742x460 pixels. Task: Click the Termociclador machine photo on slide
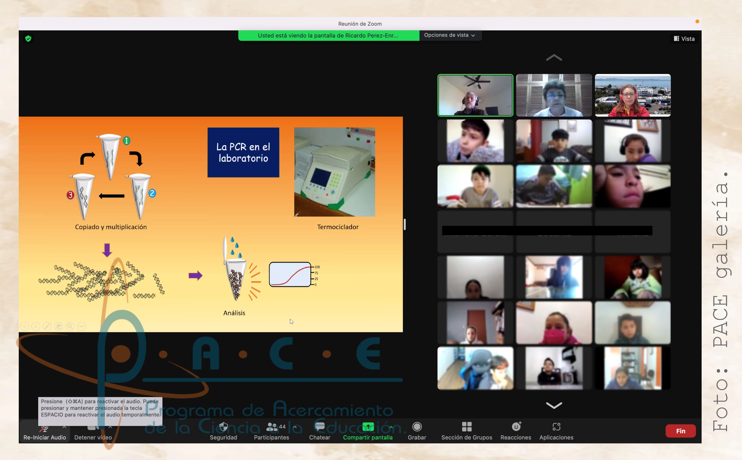[x=334, y=172]
